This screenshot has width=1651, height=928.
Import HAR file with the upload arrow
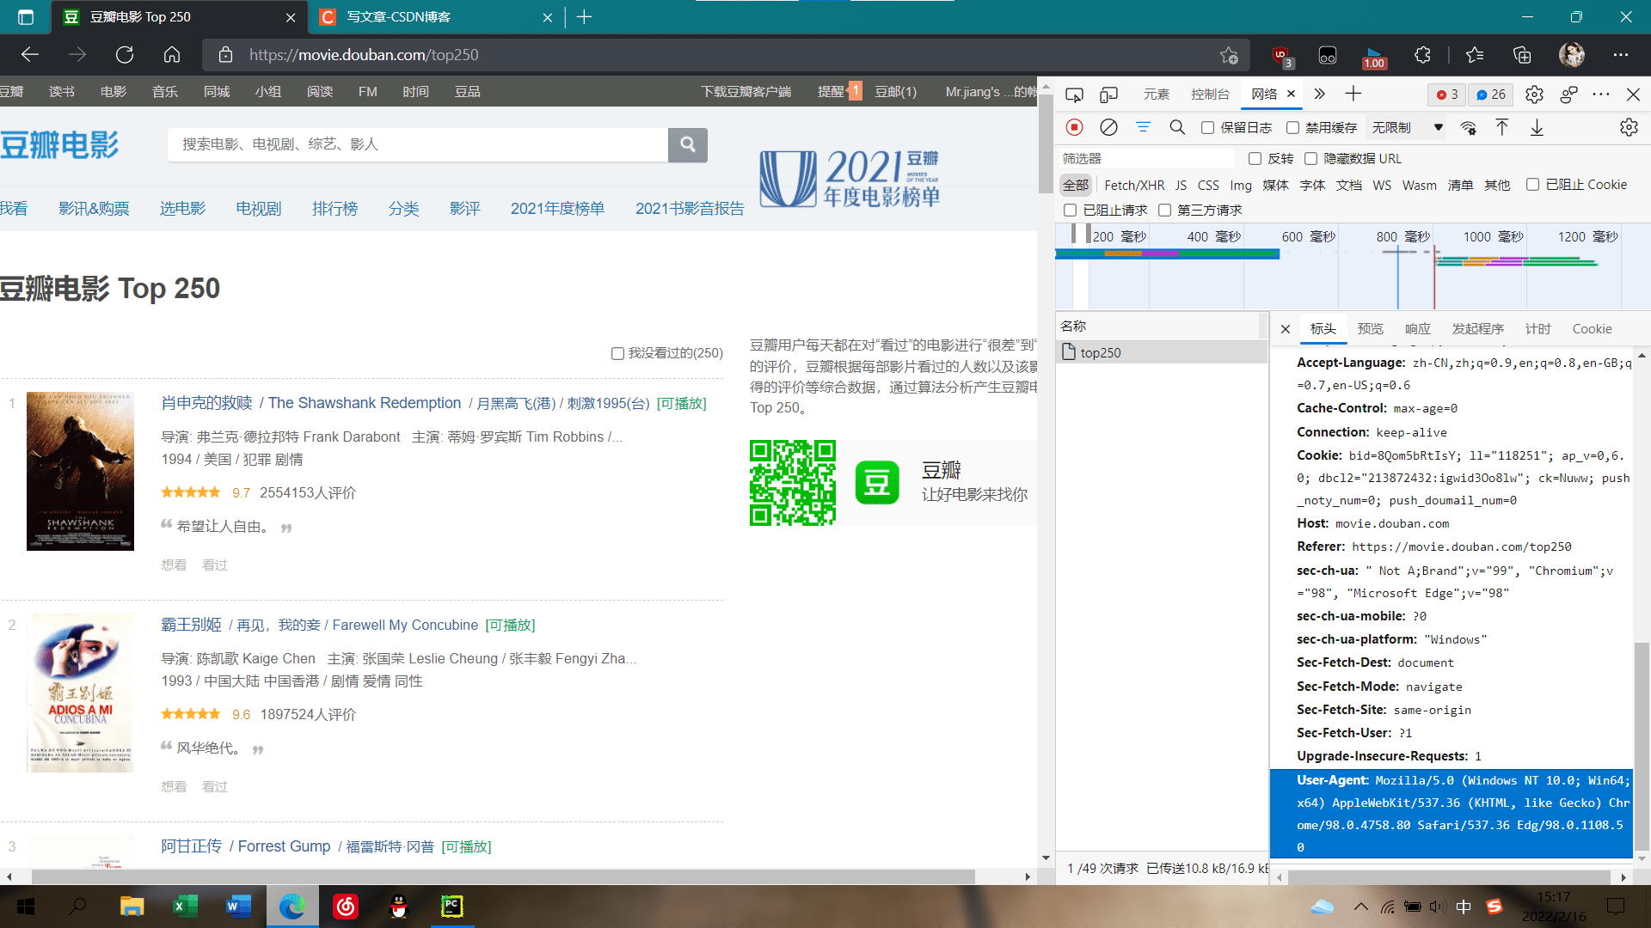[x=1501, y=127]
